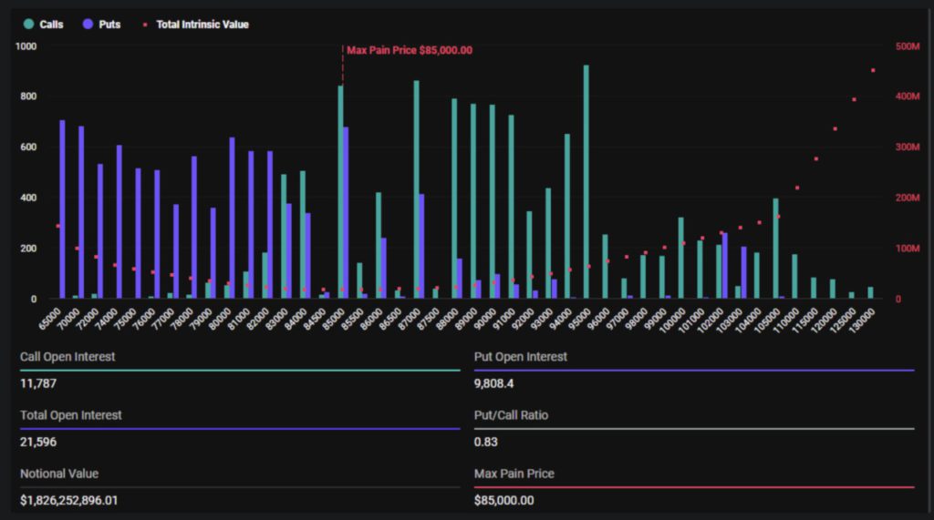Screen dimensions: 934x520
Task: Click the put/call ratio value 0.83
Action: (485, 442)
